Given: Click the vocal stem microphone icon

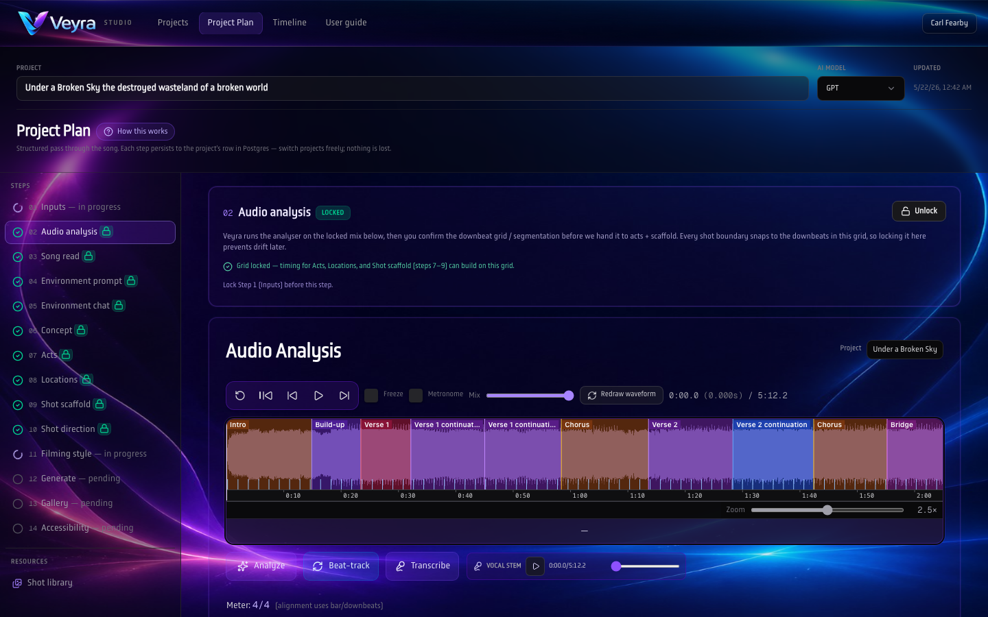Looking at the screenshot, I should [478, 566].
